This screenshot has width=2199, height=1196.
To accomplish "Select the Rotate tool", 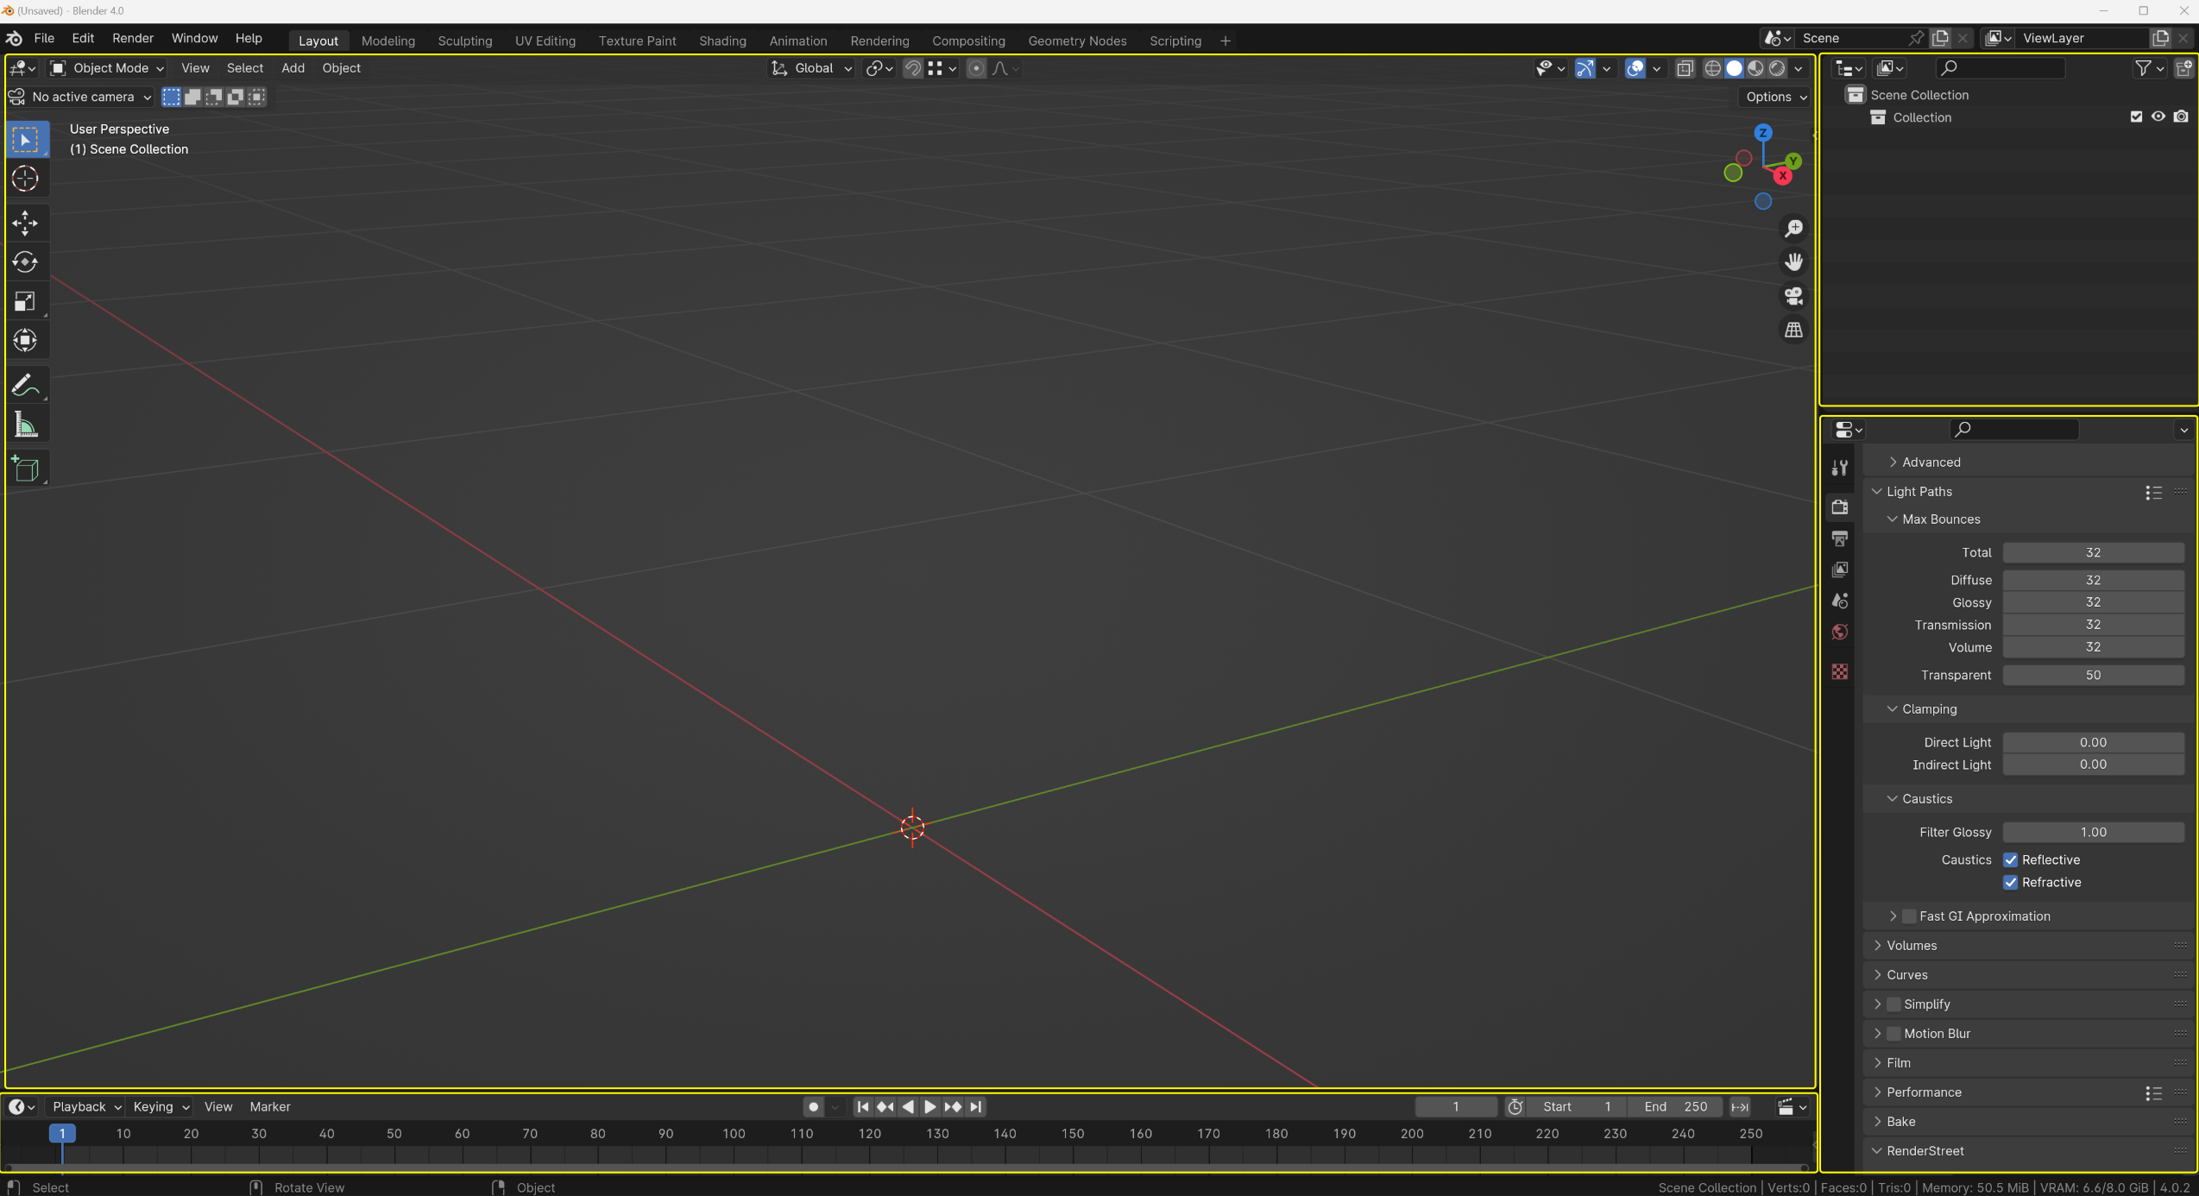I will point(26,262).
